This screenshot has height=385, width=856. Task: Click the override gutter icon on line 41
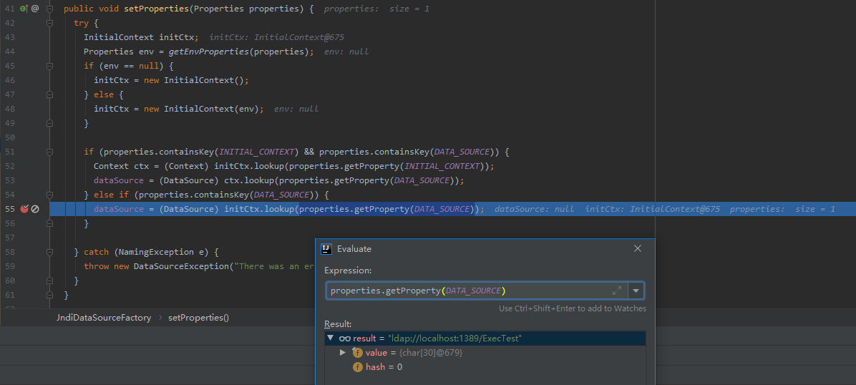coord(24,9)
